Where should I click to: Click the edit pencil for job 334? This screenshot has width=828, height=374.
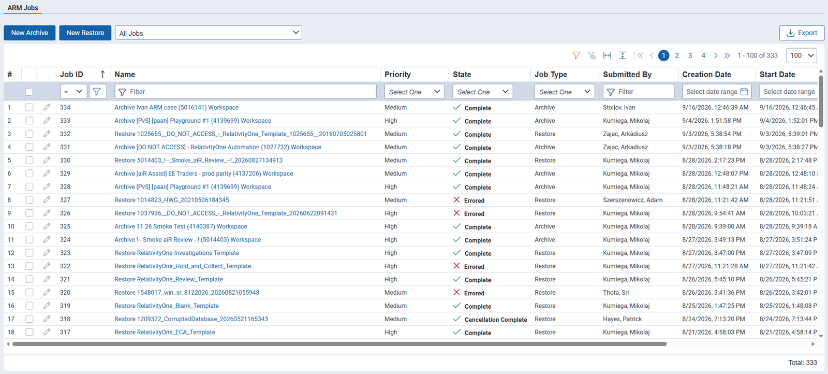(47, 107)
